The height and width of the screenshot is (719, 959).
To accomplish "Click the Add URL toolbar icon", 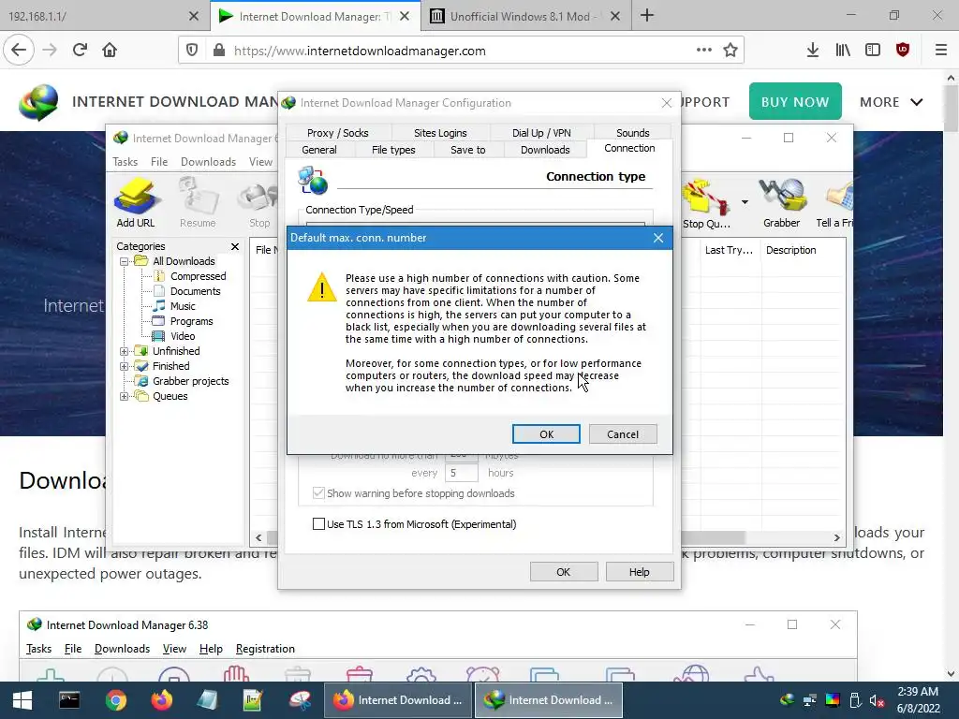I will [136, 203].
